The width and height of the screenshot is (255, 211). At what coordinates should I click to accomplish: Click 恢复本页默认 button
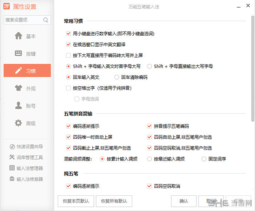[76, 201]
